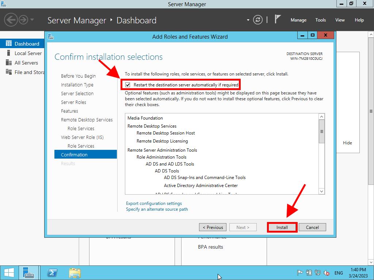Select Dashboard in the Server Manager sidebar

(x=22, y=44)
